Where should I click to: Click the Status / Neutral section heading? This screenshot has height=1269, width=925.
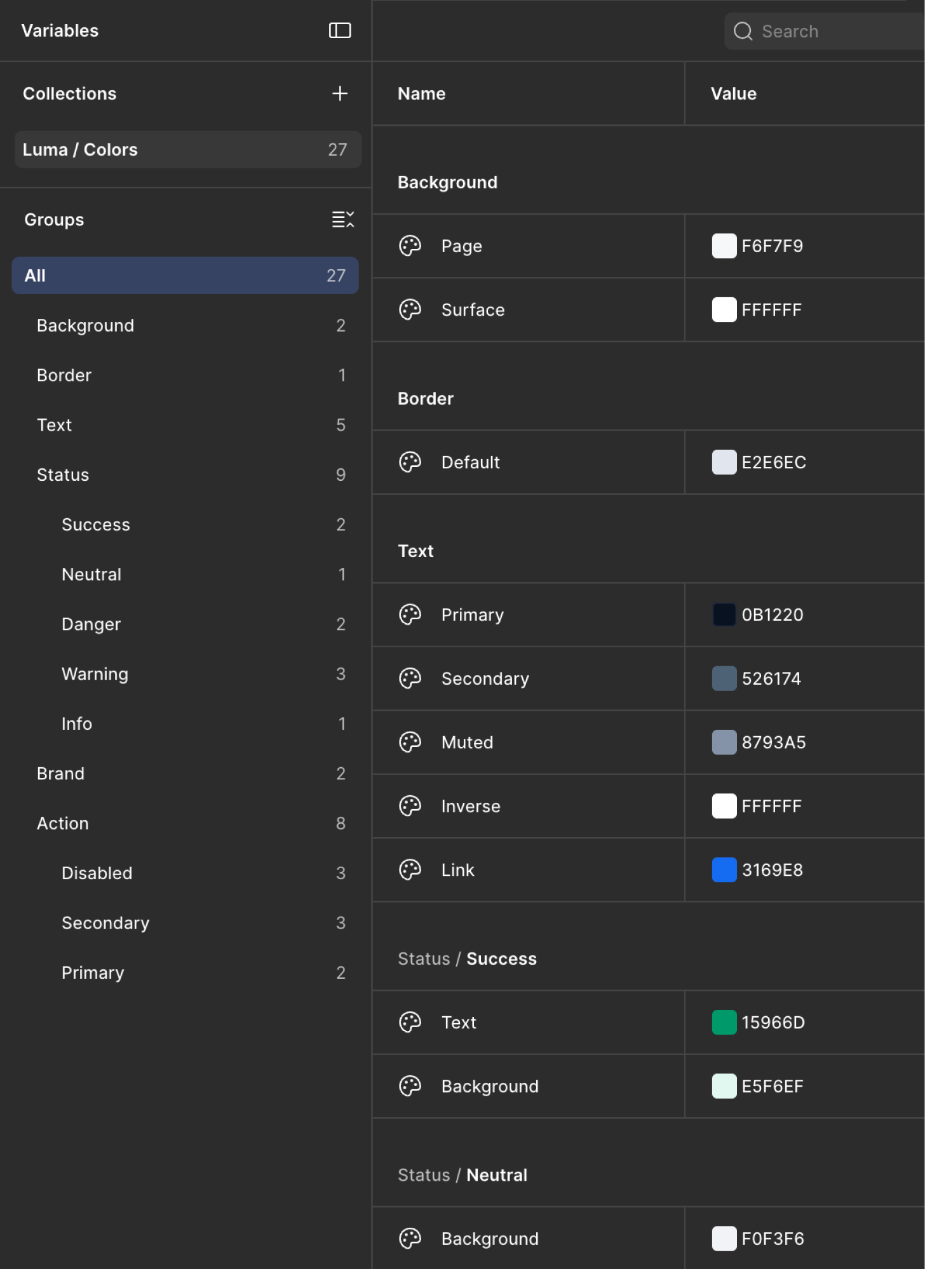[462, 1175]
